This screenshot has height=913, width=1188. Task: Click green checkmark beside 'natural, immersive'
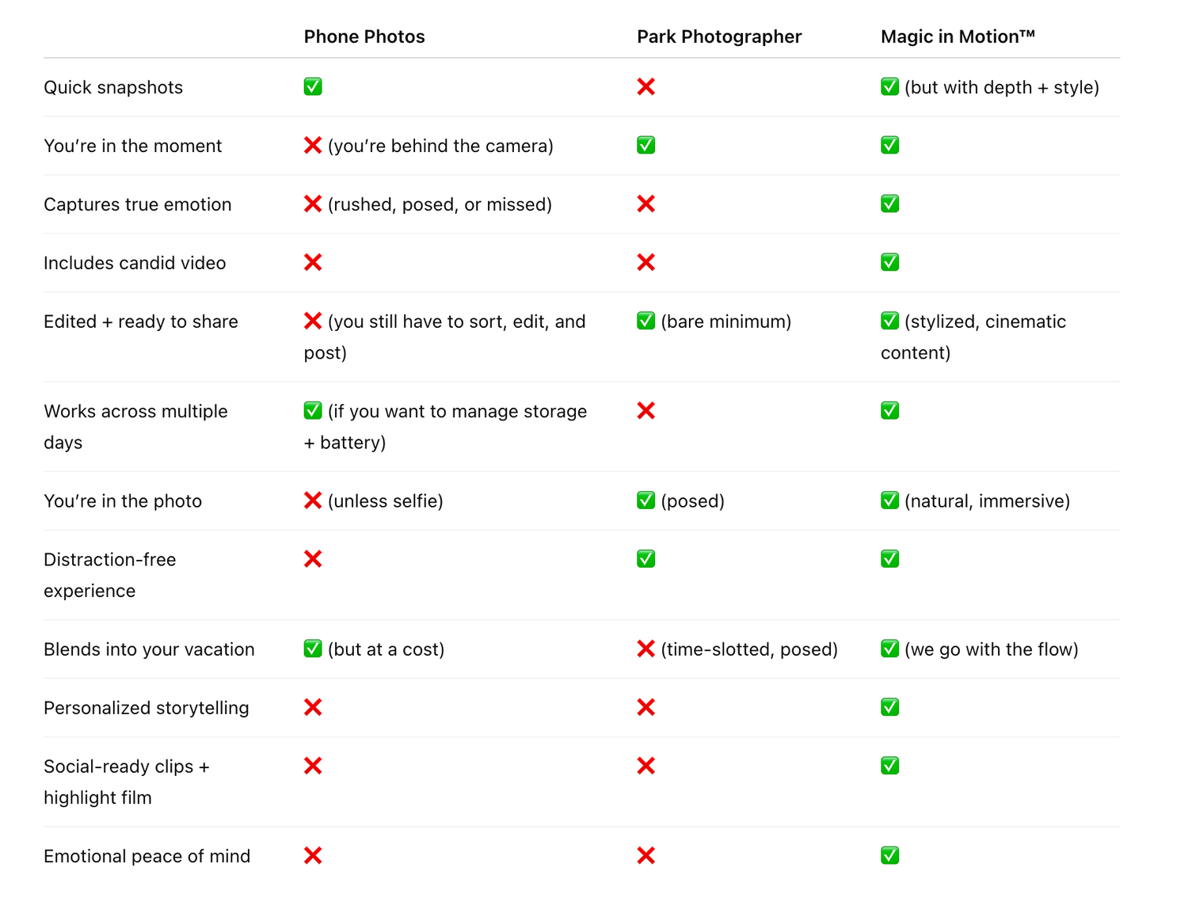click(x=889, y=500)
